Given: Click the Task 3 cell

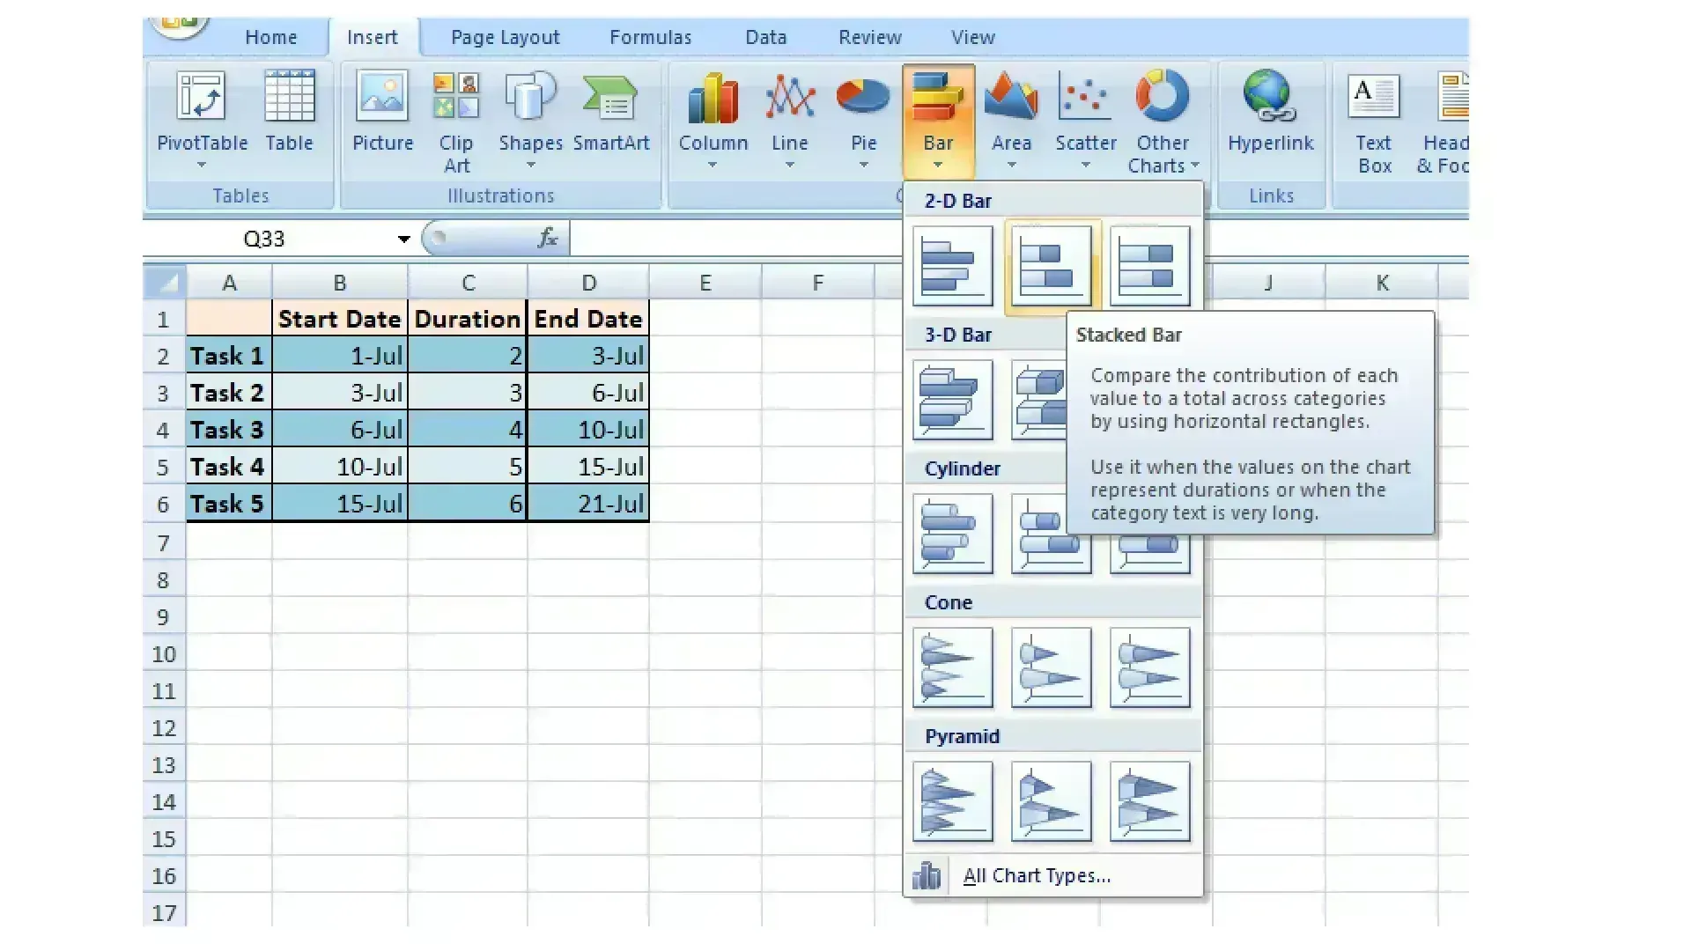Looking at the screenshot, I should coord(228,430).
